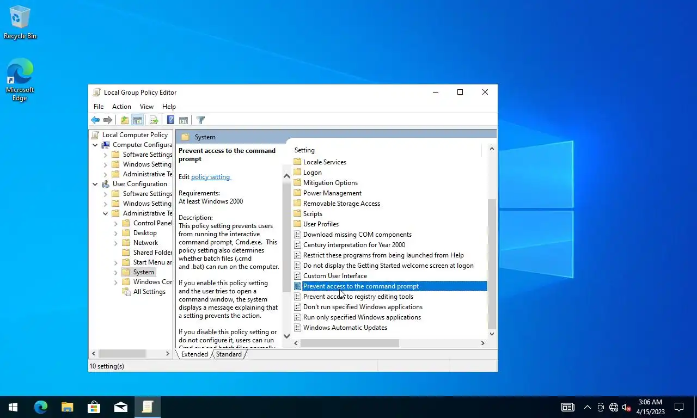697x418 pixels.
Task: Click the Forward arrow in the toolbar
Action: [108, 120]
